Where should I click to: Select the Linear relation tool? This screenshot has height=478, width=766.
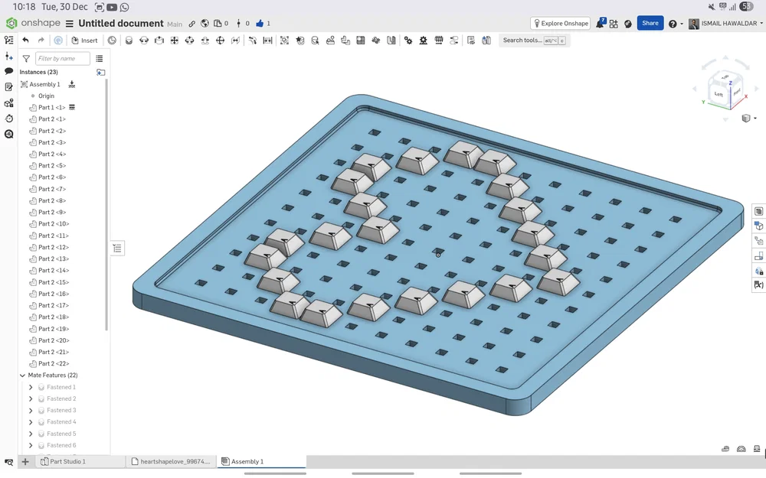[x=453, y=41]
